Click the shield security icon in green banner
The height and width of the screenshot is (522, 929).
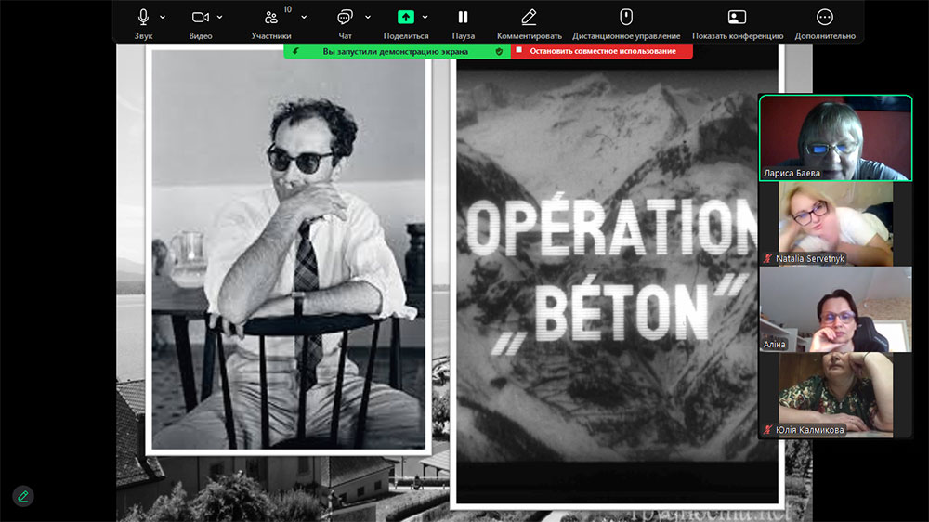click(x=499, y=51)
